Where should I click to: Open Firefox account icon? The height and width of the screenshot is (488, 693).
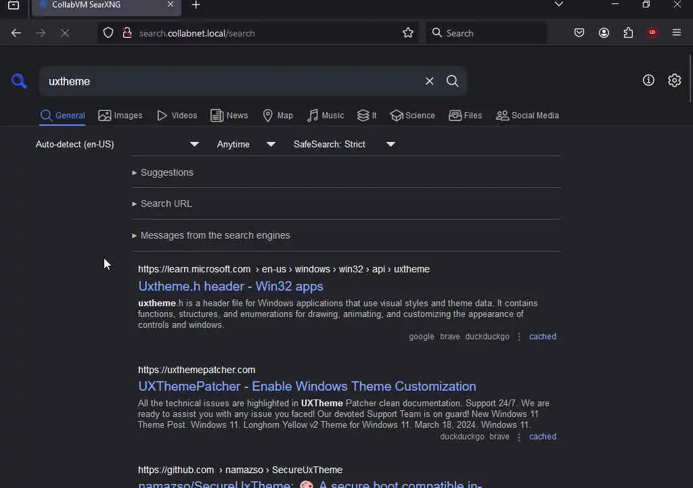[604, 33]
